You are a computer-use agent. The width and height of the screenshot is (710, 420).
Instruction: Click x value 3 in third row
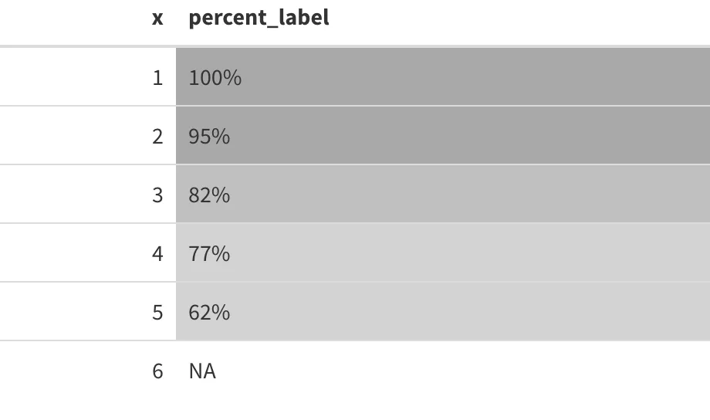[157, 195]
